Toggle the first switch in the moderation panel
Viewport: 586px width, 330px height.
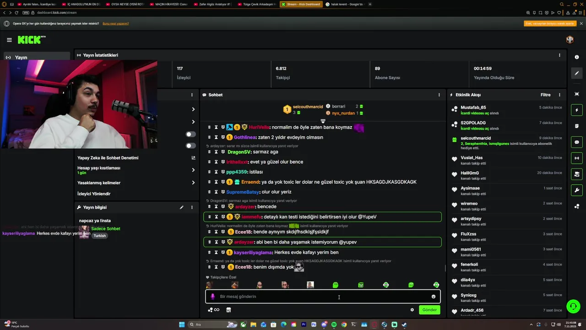(191, 134)
